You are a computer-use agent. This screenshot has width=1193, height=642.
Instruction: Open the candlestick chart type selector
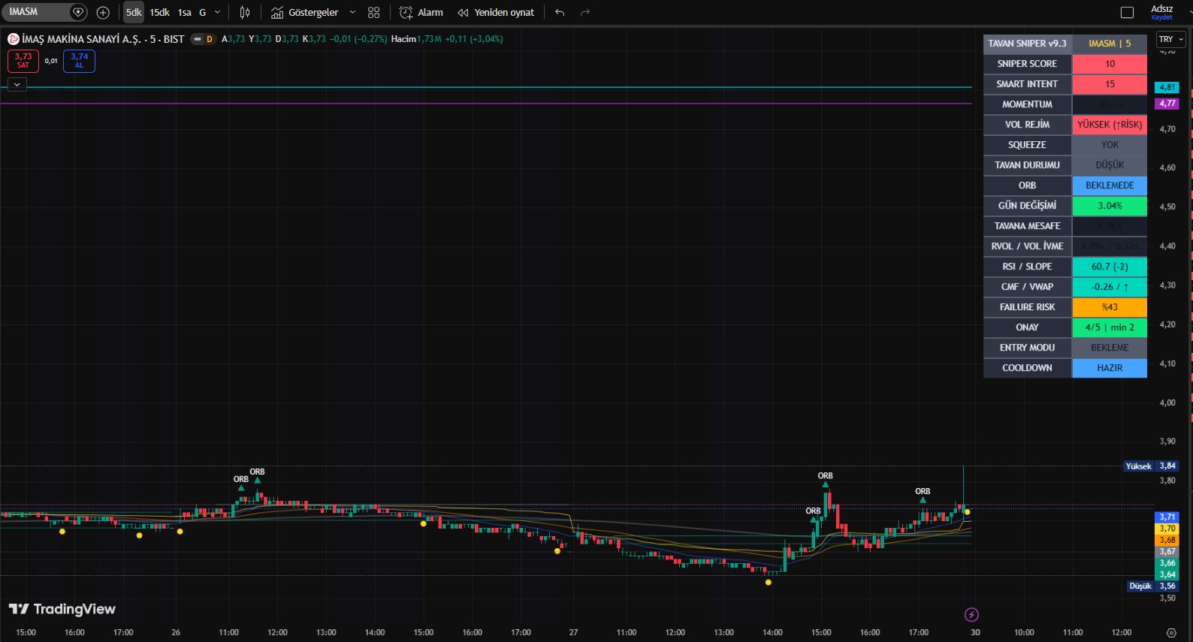[x=244, y=13]
